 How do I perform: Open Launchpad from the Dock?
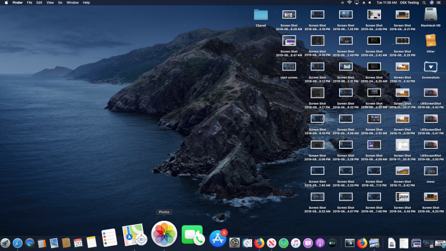point(5,243)
